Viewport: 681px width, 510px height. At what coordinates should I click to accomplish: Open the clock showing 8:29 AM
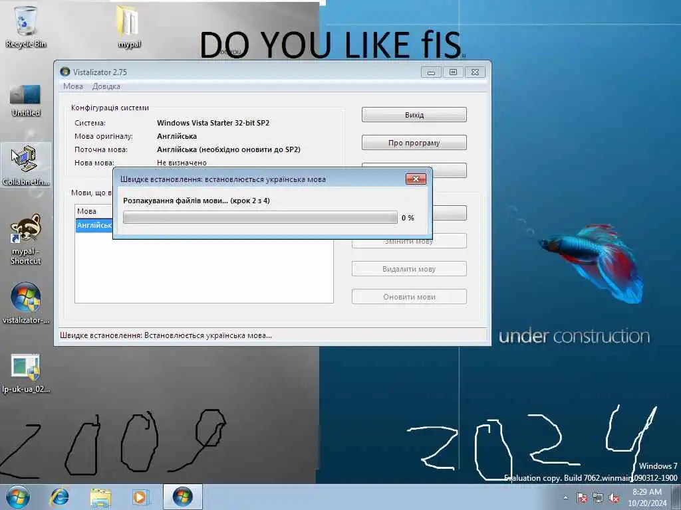click(x=647, y=497)
